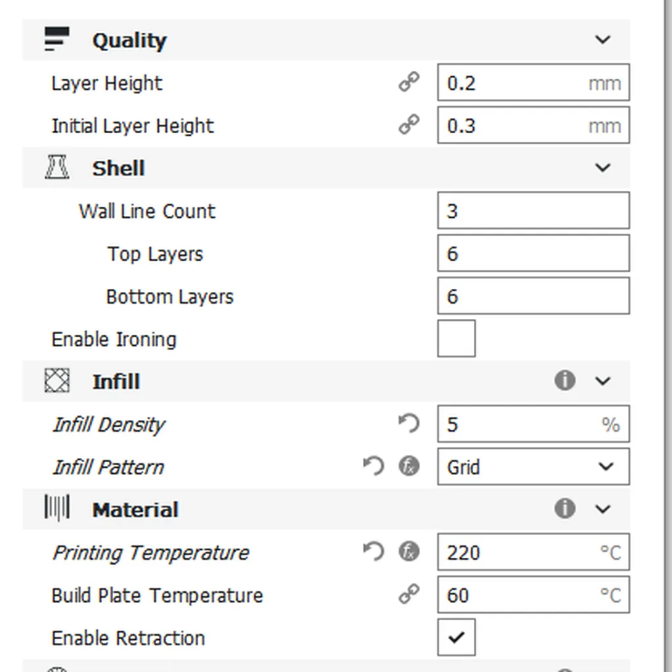Collapse the Infill section using its chevron
Image resolution: width=672 pixels, height=672 pixels.
point(602,381)
